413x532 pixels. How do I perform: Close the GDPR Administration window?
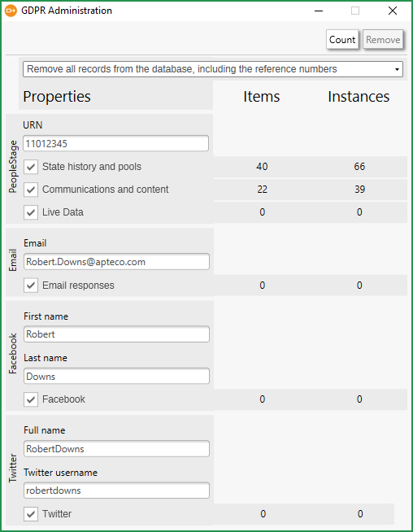[x=393, y=11]
